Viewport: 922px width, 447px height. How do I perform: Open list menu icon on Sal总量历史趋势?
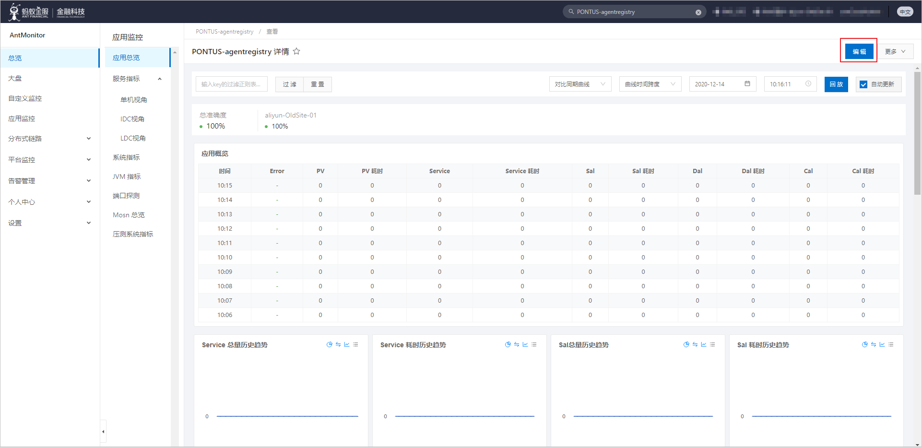tap(712, 344)
